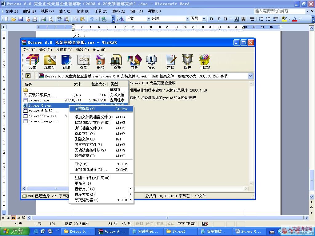Image resolution: width=315 pixels, height=236 pixels.
Task: Click Word's Print Layout view icon
Action: (14, 218)
